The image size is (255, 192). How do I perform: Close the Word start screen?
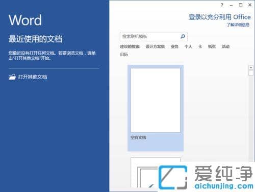pos(250,5)
